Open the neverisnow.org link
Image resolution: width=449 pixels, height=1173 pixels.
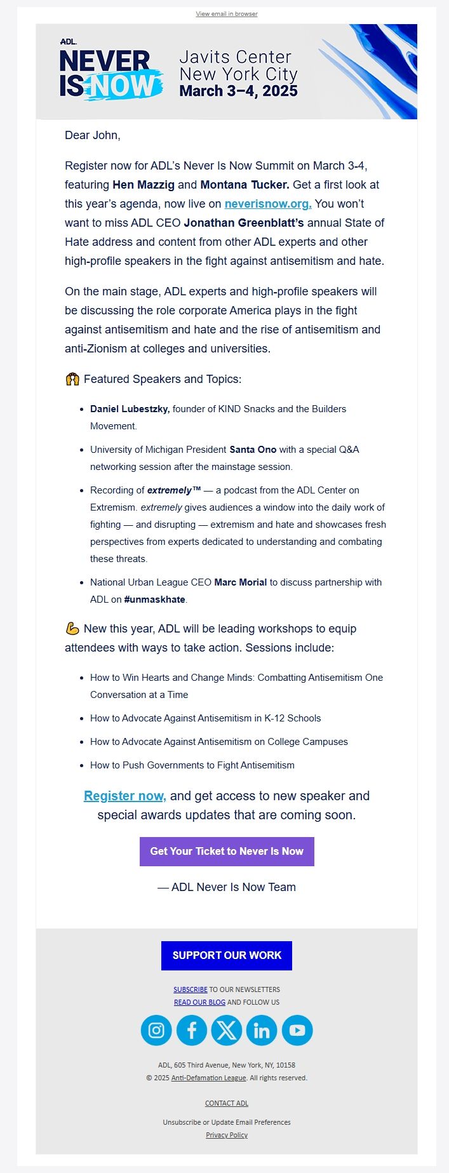click(x=265, y=203)
